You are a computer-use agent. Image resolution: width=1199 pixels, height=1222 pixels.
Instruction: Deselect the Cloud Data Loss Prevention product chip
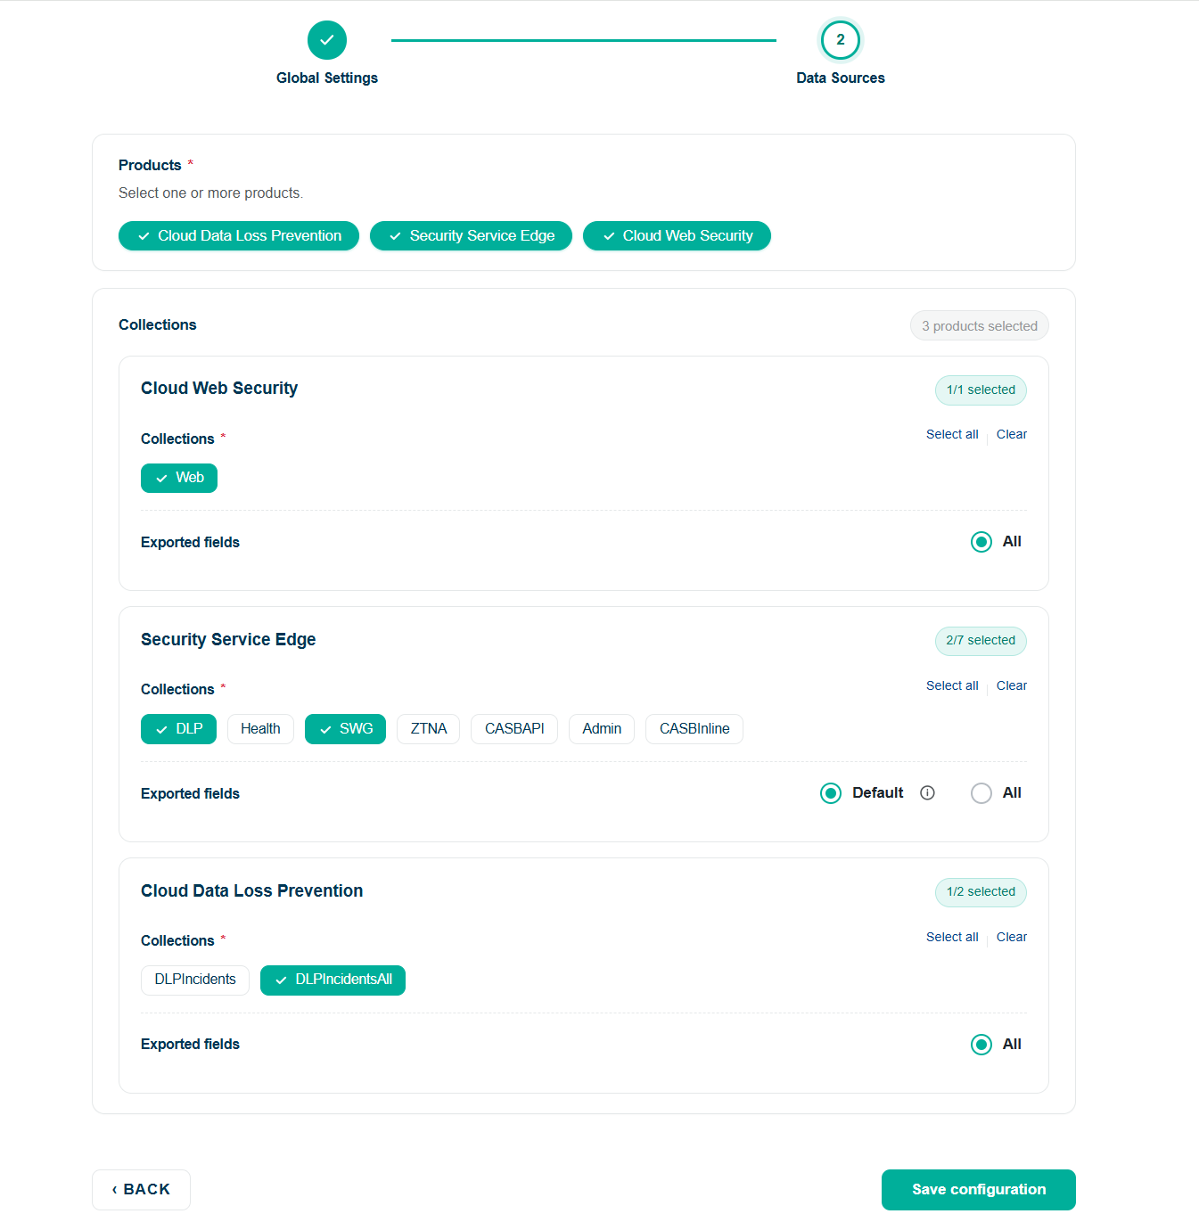(239, 236)
